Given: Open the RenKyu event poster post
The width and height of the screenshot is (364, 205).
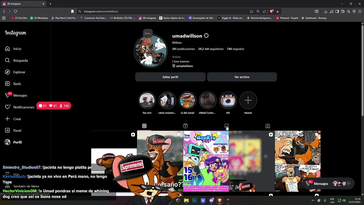Looking at the screenshot, I should click(x=206, y=161).
